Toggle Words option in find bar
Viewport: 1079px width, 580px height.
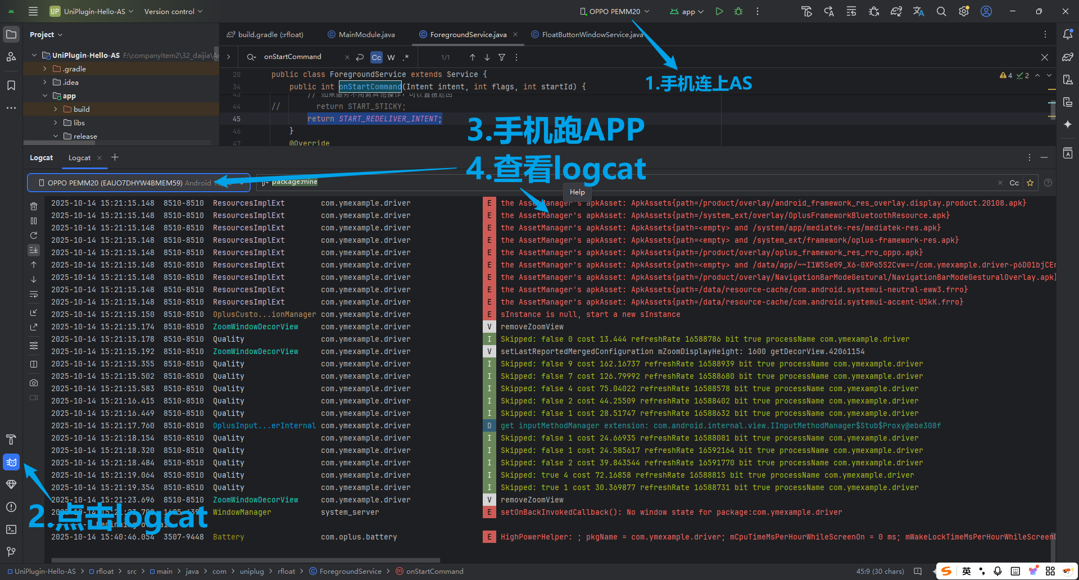coord(391,57)
